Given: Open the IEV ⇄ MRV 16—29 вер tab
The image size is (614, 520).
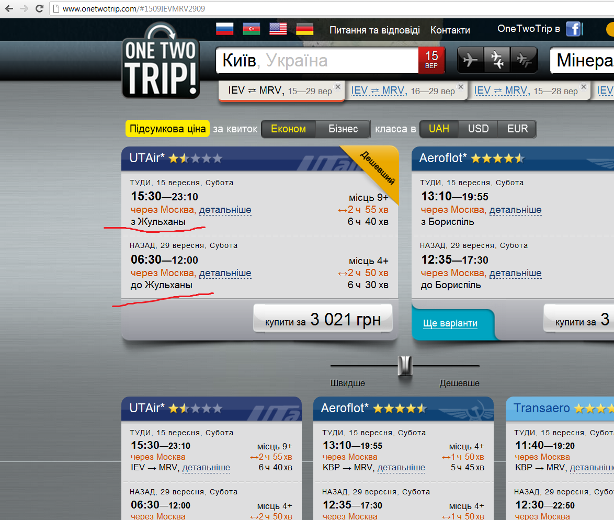Looking at the screenshot, I should [403, 91].
